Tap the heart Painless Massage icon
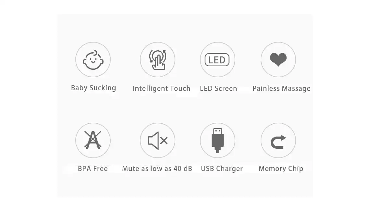The height and width of the screenshot is (211, 370). [x=278, y=60]
